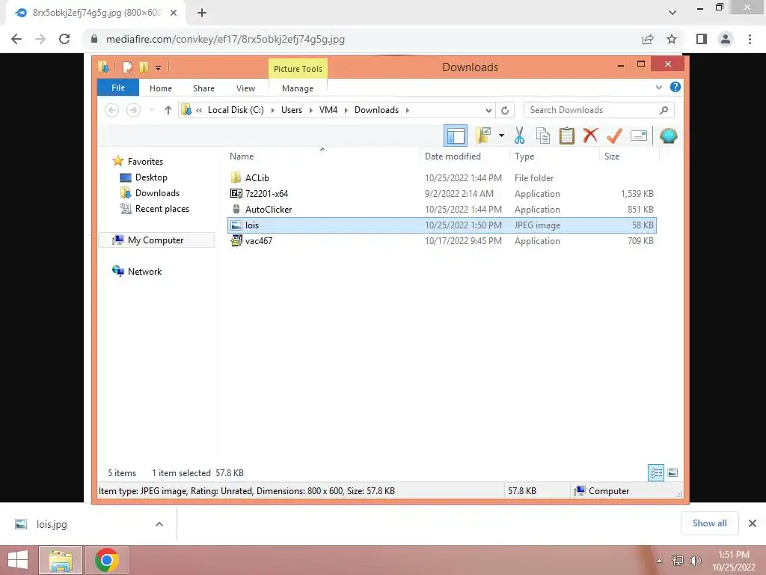Viewport: 766px width, 575px height.
Task: Refresh the Downloads folder view
Action: [x=505, y=110]
